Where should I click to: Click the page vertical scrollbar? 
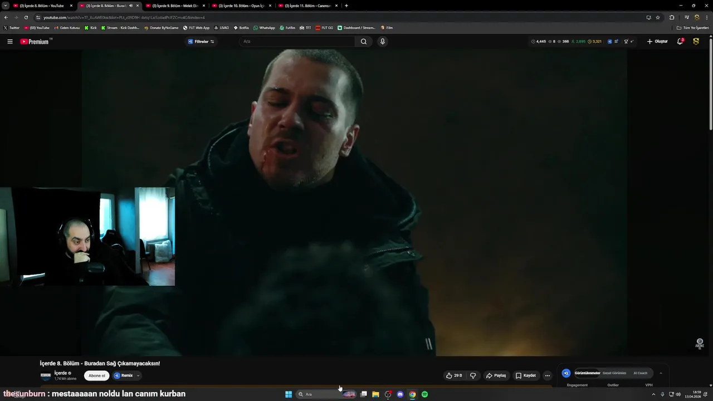pos(710,84)
